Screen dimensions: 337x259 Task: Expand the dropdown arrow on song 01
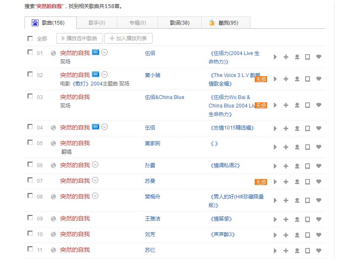pos(104,52)
